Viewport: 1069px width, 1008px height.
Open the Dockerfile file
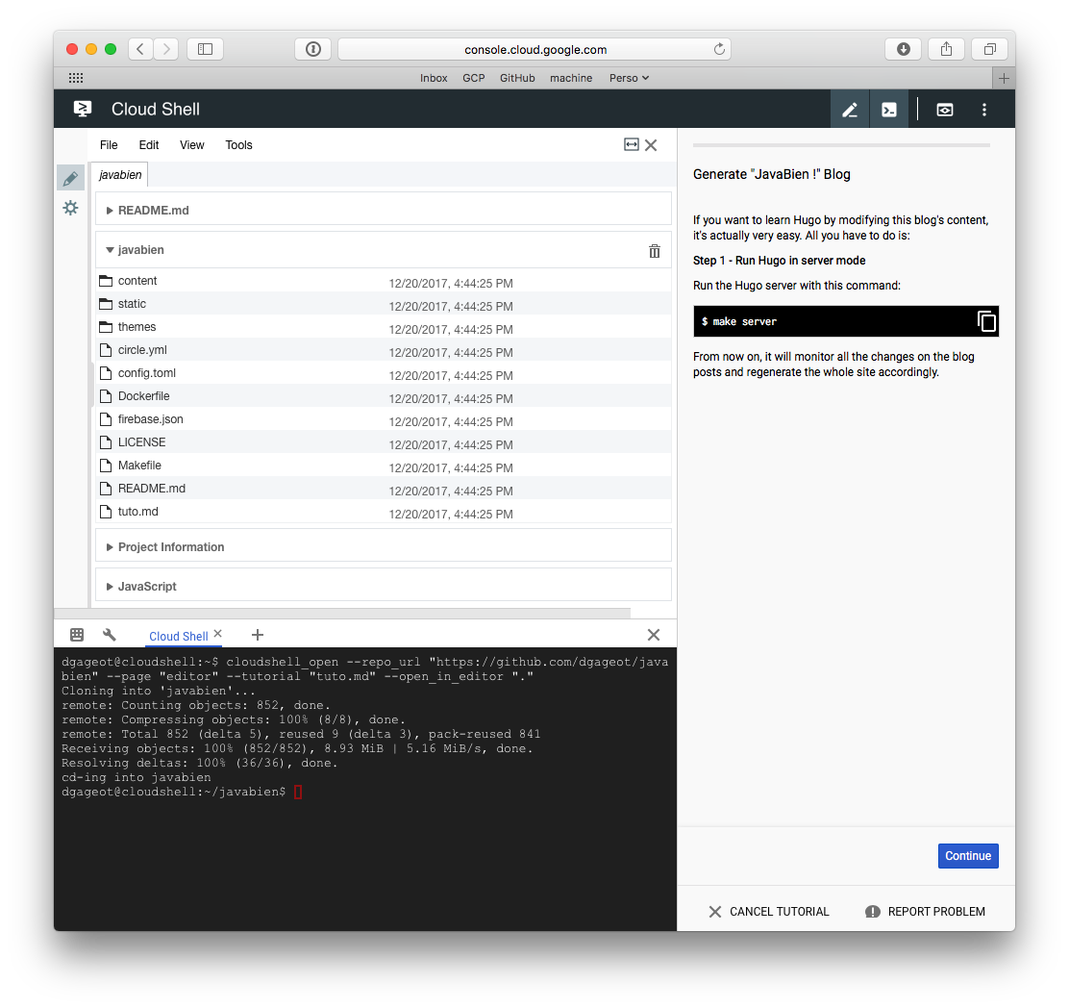click(384, 396)
